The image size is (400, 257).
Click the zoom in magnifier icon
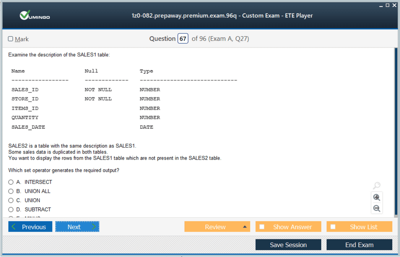click(377, 197)
